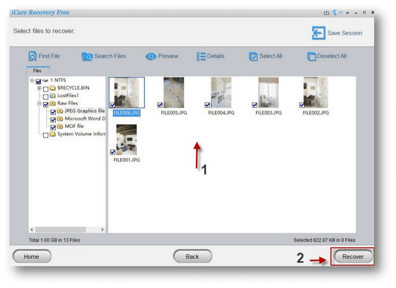Click the Home button

pyautogui.click(x=32, y=256)
